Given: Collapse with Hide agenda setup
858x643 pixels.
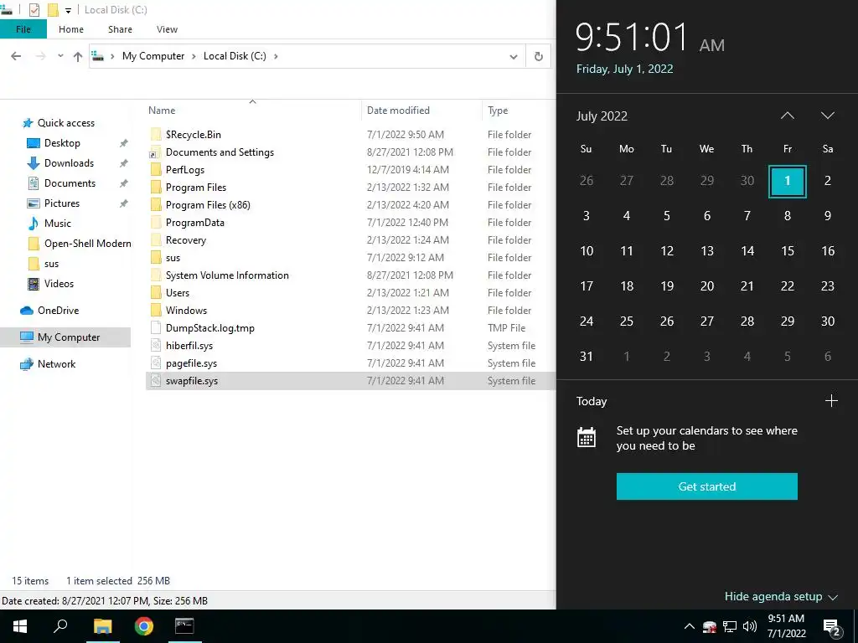Looking at the screenshot, I should (x=781, y=596).
